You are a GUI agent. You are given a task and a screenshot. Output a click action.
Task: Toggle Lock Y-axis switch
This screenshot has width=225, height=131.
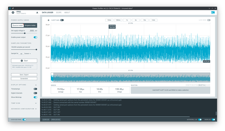[x=62, y=20]
